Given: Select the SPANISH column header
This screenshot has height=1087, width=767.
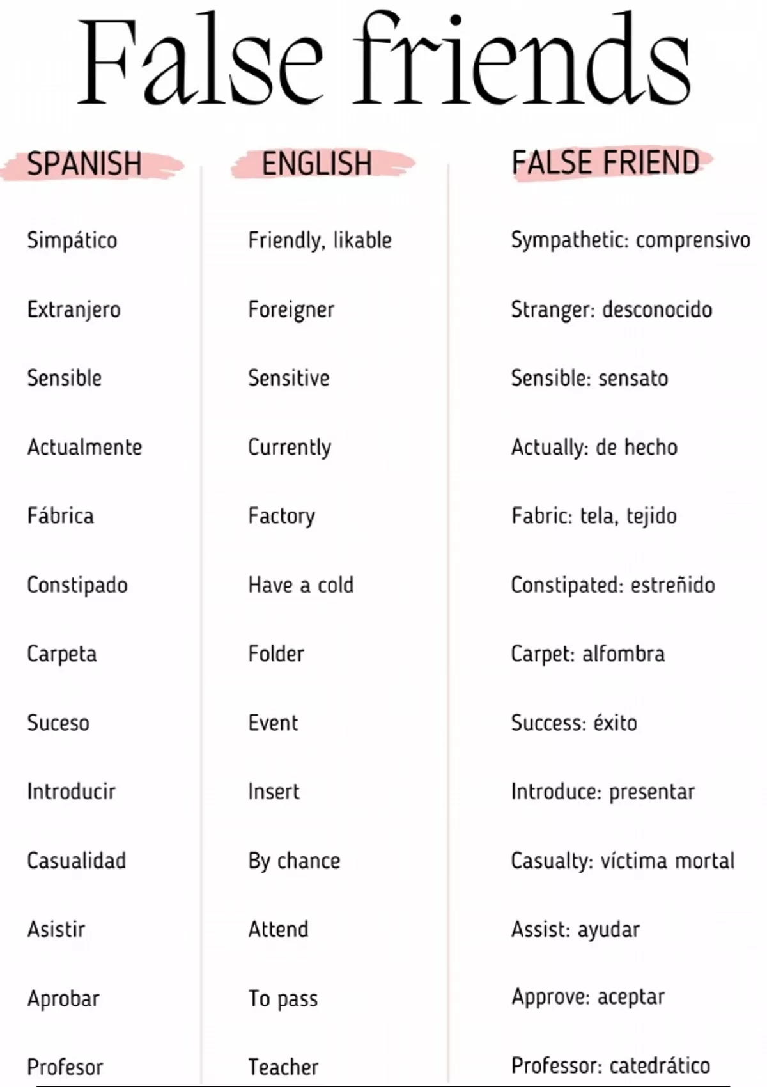Looking at the screenshot, I should point(84,164).
